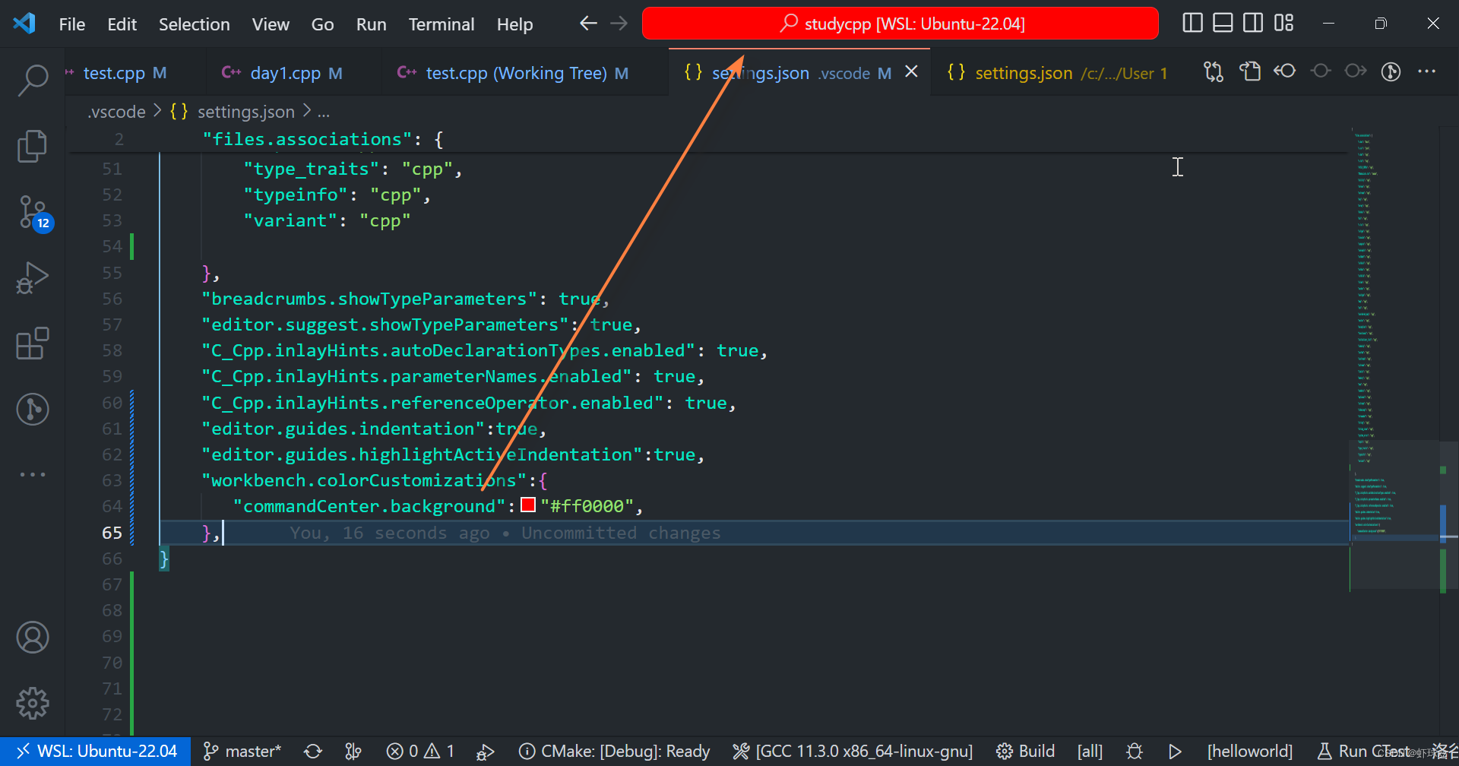Click the master* branch in status bar
Screen dimensions: 1459x766
coord(243,752)
